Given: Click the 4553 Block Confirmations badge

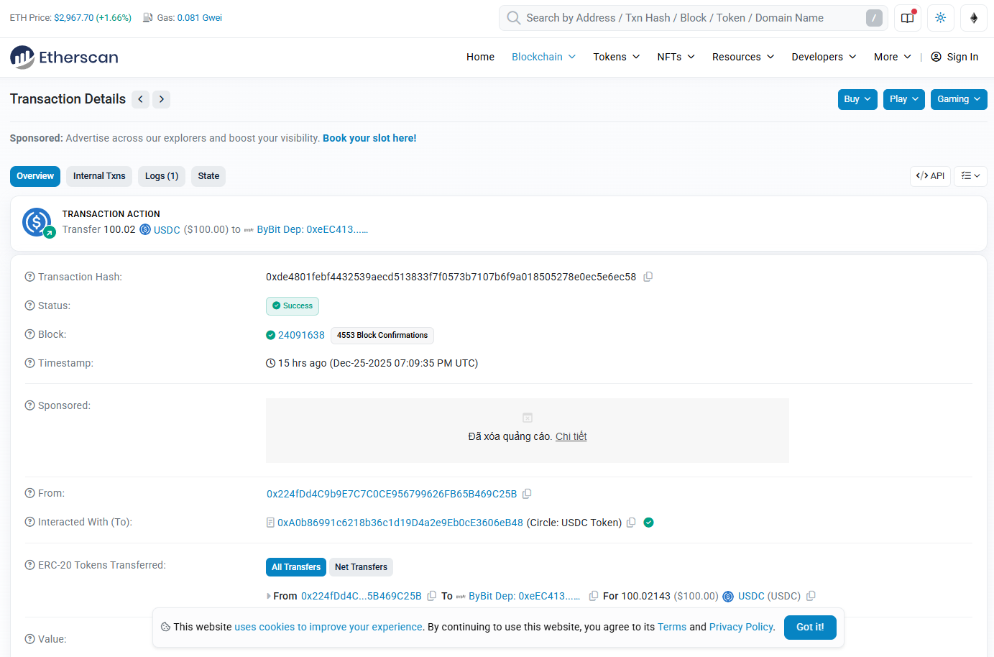Looking at the screenshot, I should coord(382,335).
